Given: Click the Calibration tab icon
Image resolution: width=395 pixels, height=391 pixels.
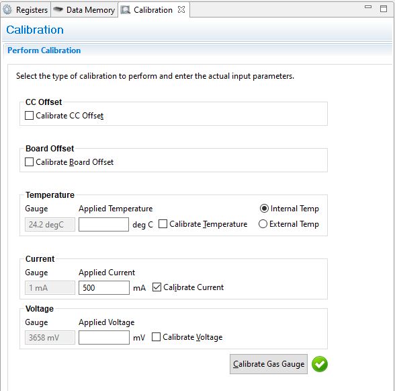Looking at the screenshot, I should click(x=126, y=10).
